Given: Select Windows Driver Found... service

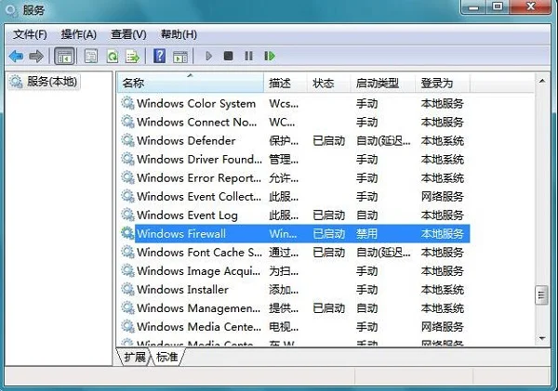Looking at the screenshot, I should [199, 159].
